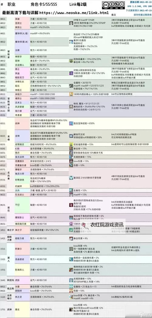Click the 龙神 link icon beside 解放符文时
Viewport: 152px width, 318px height.
(71, 136)
